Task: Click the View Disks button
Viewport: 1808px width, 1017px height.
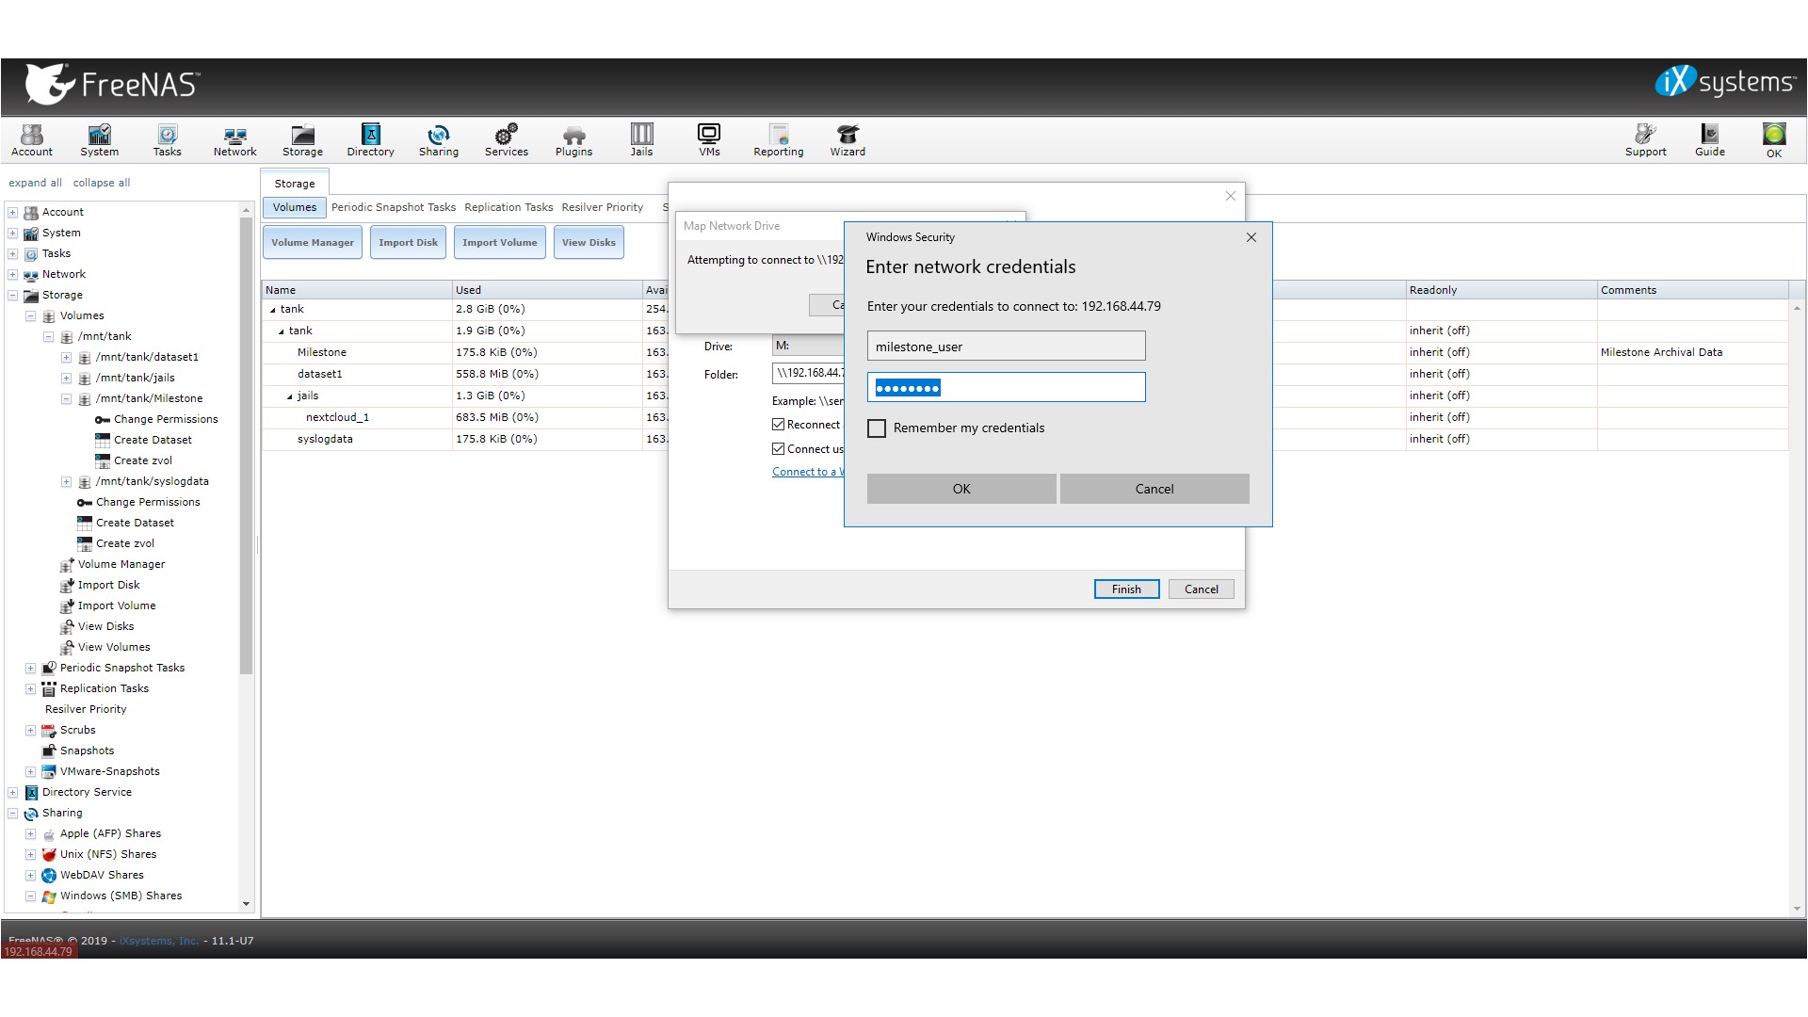Action: coord(589,243)
